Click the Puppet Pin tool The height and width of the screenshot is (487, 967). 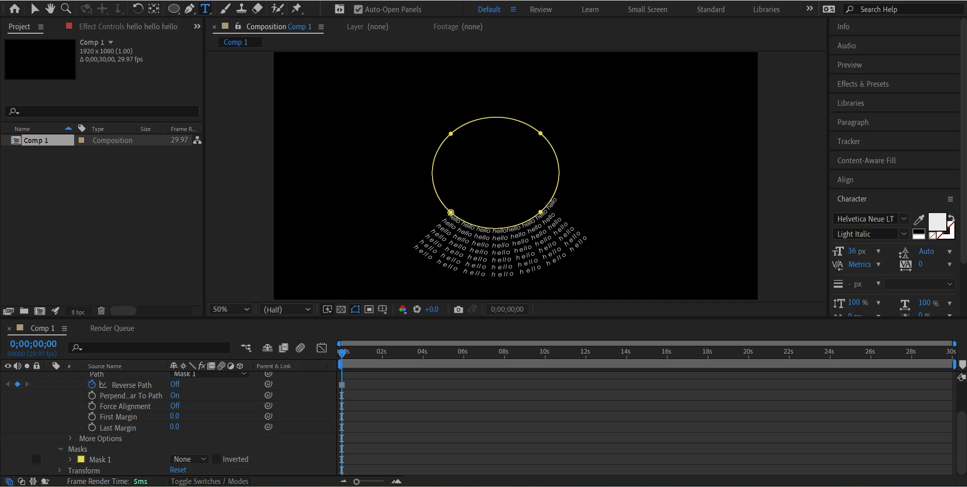pyautogui.click(x=297, y=9)
